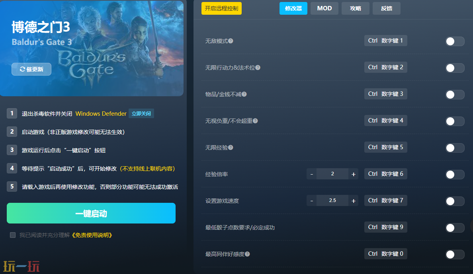Viewport: 473px width, 274px height.
Task: Click hotkey box Ctrl 数字键 5
Action: [385, 147]
